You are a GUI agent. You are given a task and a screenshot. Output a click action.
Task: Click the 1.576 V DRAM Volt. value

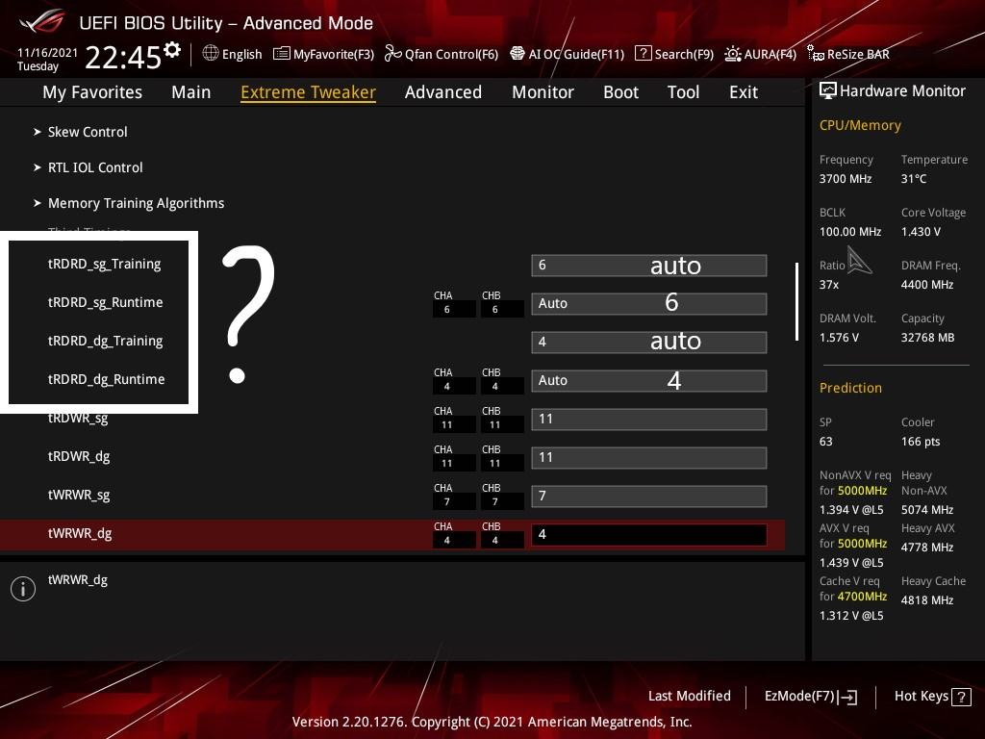coord(839,338)
